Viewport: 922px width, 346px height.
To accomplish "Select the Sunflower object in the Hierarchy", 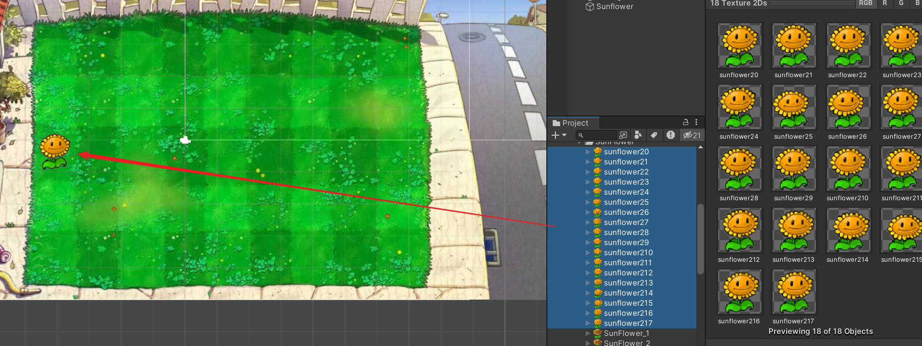I will 609,7.
